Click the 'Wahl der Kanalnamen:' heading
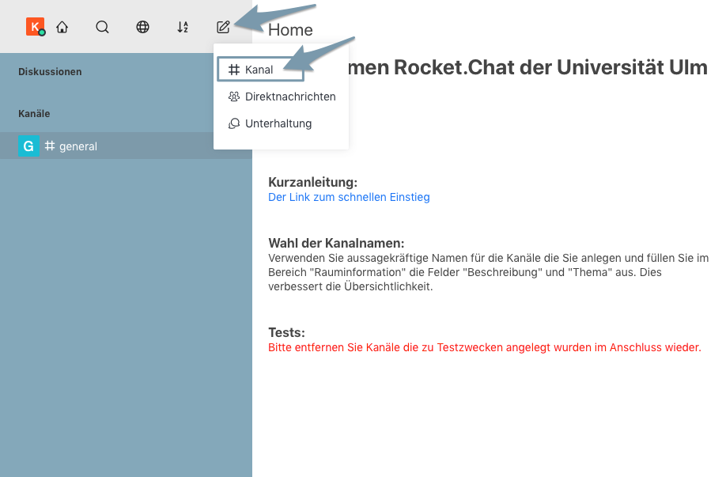This screenshot has width=726, height=477. (x=337, y=243)
